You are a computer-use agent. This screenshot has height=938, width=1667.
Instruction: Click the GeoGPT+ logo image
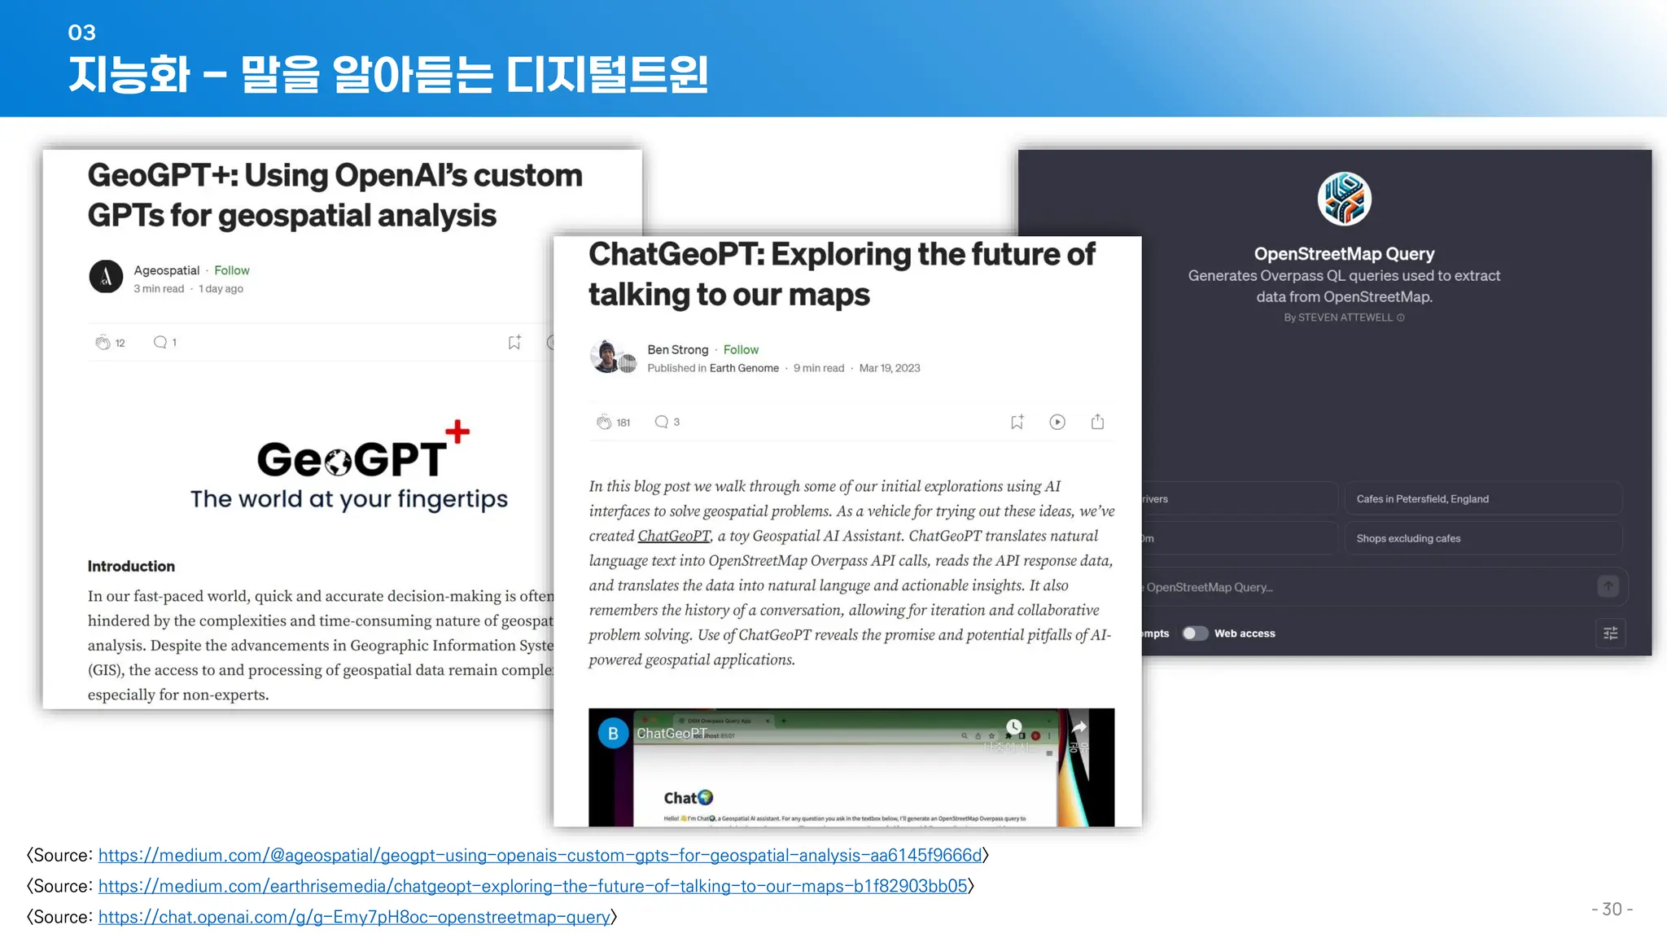363,450
